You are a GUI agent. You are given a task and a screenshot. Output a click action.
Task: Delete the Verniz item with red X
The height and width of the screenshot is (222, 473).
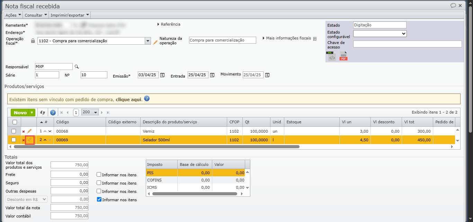pos(24,132)
